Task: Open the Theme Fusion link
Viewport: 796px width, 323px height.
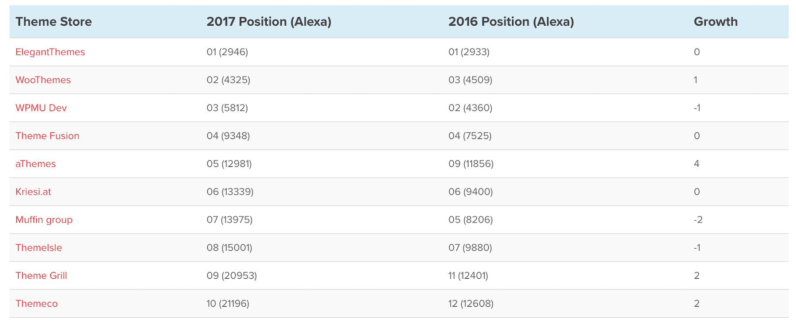Action: pos(47,136)
